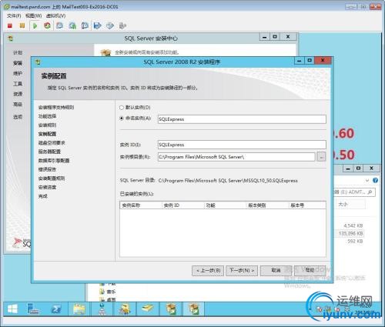Open Server Manager from the taskbar
Image resolution: width=385 pixels, height=327 pixels.
coord(33,309)
